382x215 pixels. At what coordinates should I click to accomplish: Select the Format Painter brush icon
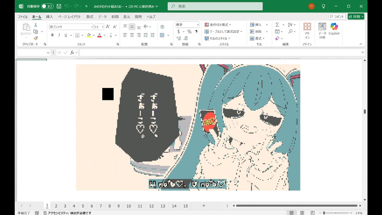36,38
